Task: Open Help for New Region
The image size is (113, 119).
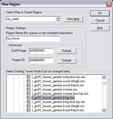Action: pyautogui.click(x=100, y=28)
